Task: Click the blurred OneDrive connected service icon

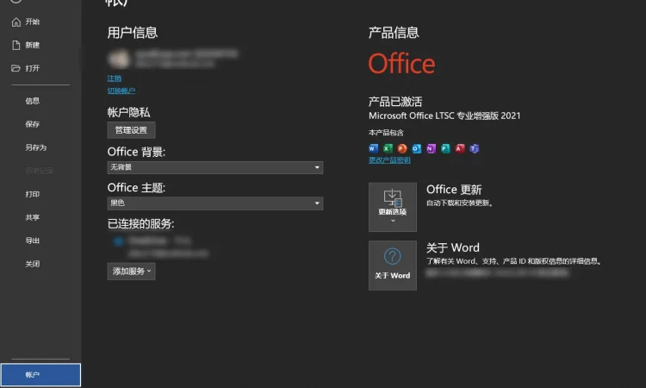Action: pyautogui.click(x=119, y=241)
